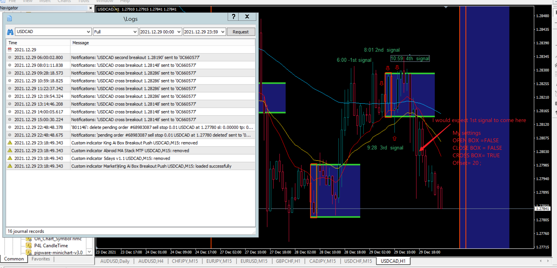Click the status dot for the 12:19:54.324 entry
Screen dimensions: 557x268
click(10, 96)
